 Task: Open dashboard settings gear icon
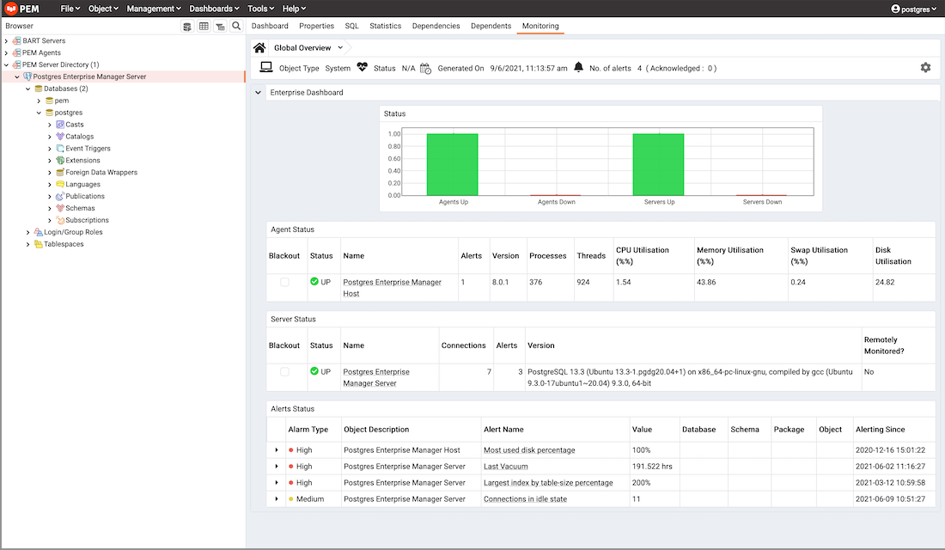pyautogui.click(x=926, y=68)
